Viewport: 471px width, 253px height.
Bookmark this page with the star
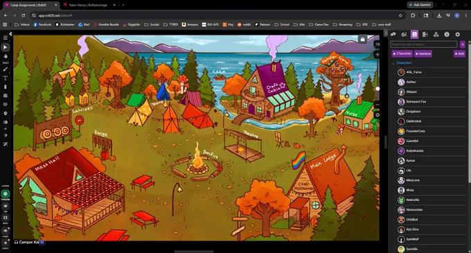[x=400, y=16]
